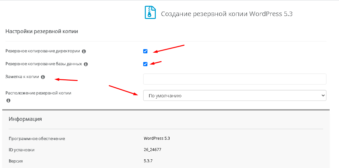Screen dimensions: 339x168
Task: Click info icon beside Резервное копирование директории
Action: [84, 51]
